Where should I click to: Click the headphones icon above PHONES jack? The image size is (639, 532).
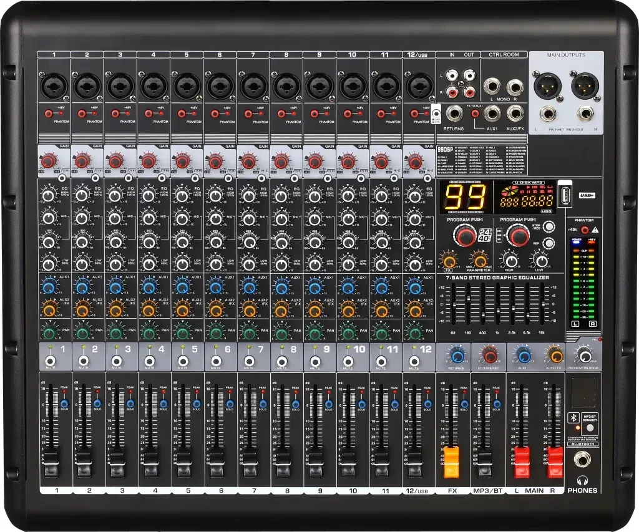click(x=582, y=479)
